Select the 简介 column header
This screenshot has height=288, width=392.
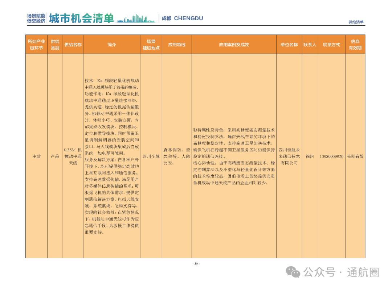112,45
